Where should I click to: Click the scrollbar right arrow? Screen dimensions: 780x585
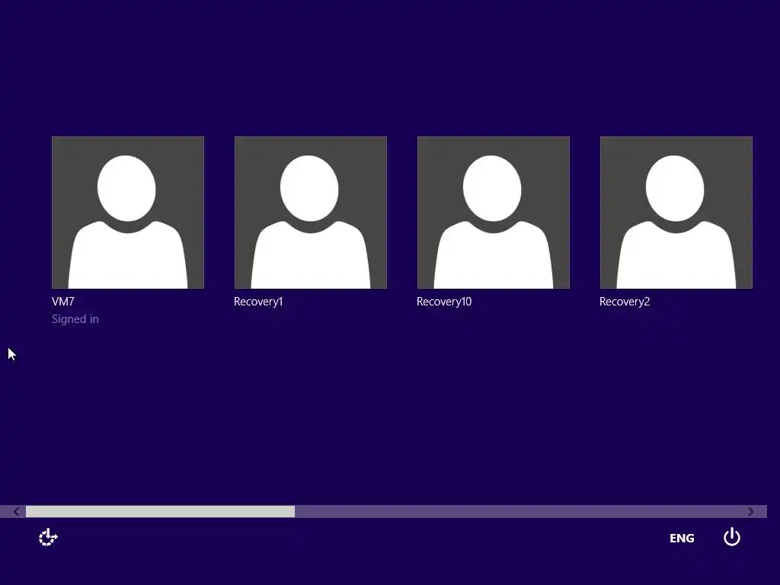click(x=750, y=511)
